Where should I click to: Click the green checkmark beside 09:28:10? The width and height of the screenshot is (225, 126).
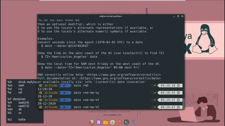click(155, 85)
